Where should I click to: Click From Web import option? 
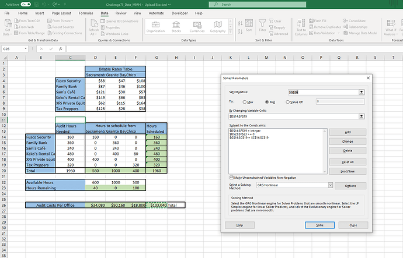pos(24,27)
